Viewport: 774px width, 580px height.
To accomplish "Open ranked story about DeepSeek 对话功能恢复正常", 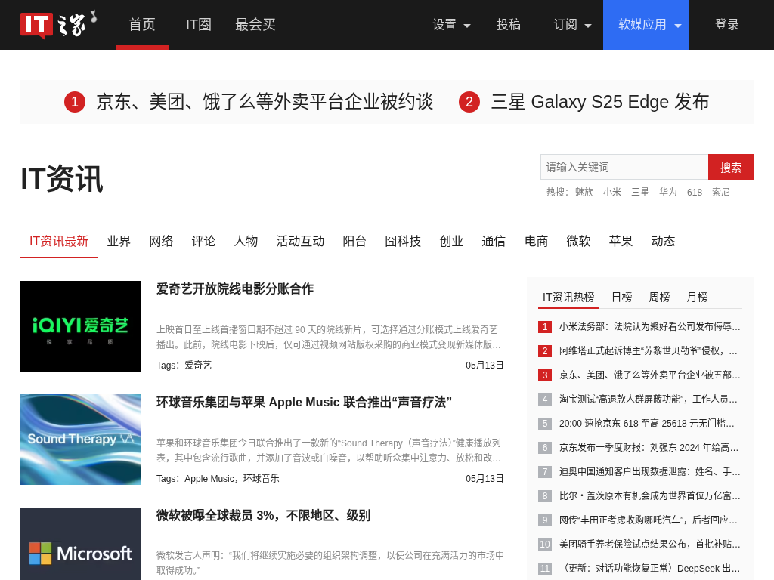I will 649,568.
